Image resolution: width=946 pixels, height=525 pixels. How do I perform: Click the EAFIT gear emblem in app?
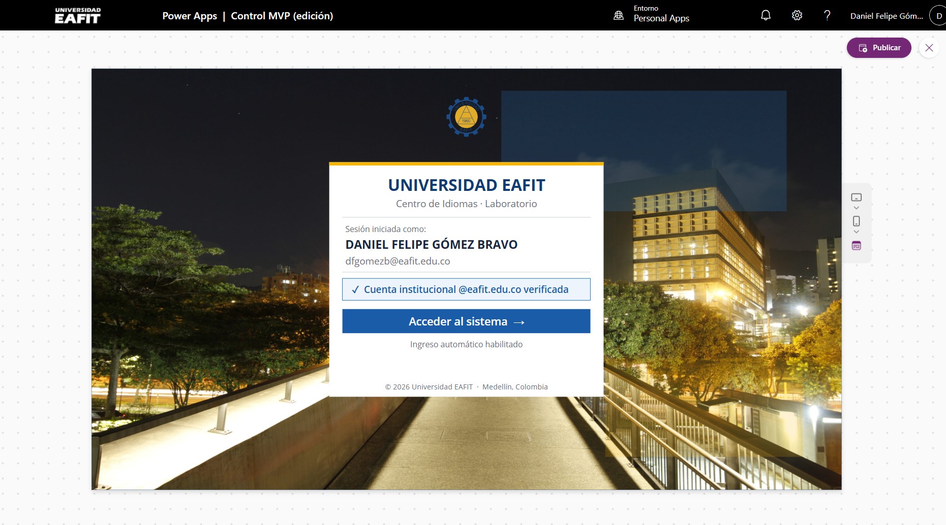(x=466, y=117)
